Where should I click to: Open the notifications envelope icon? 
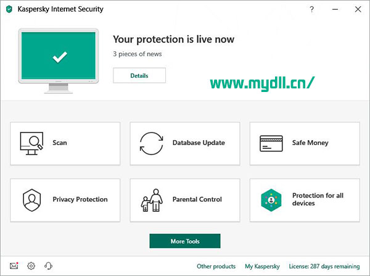point(14,266)
